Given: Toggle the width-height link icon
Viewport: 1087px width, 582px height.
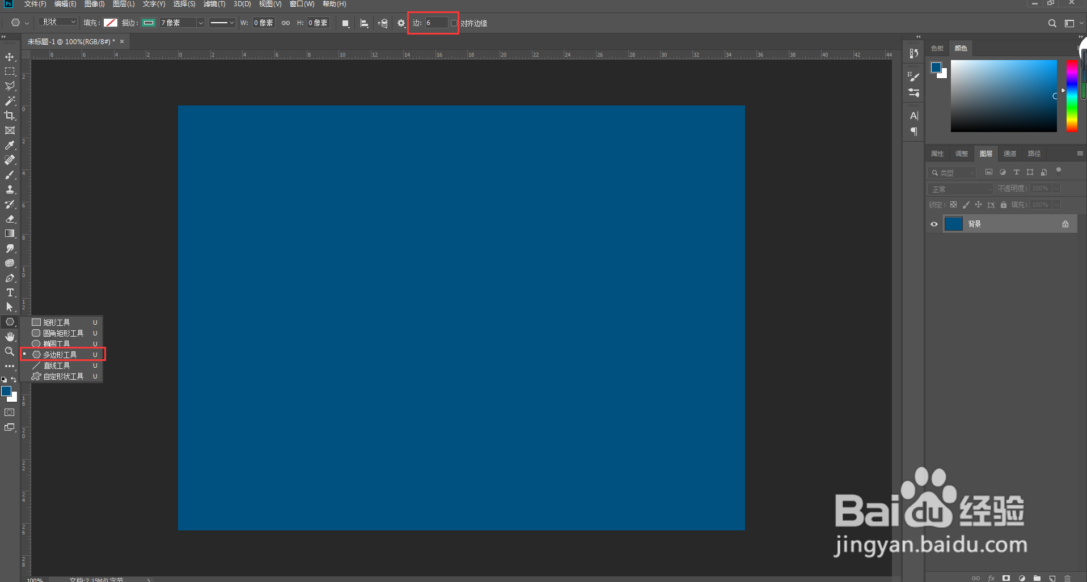Looking at the screenshot, I should tap(286, 23).
